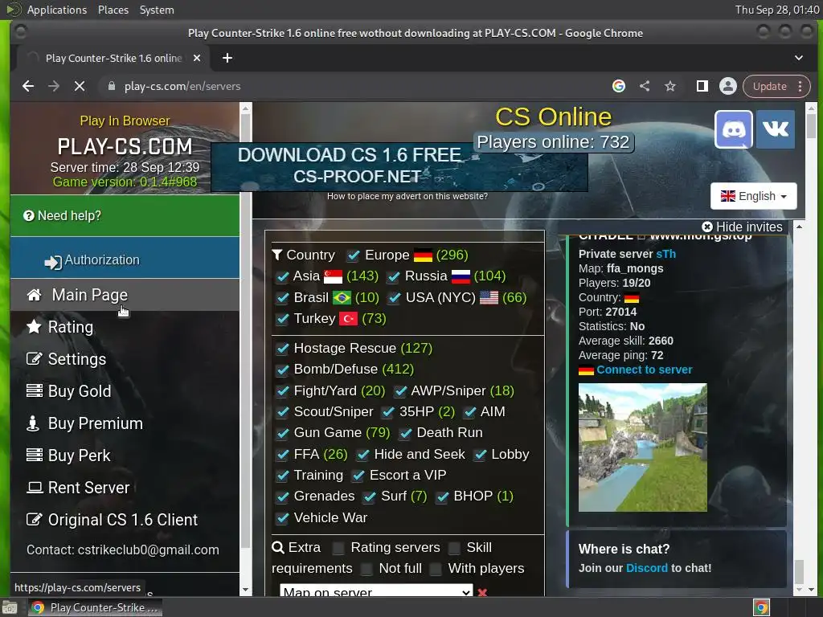Toggle the Gun Game checkbox
This screenshot has height=617, width=823.
click(282, 433)
